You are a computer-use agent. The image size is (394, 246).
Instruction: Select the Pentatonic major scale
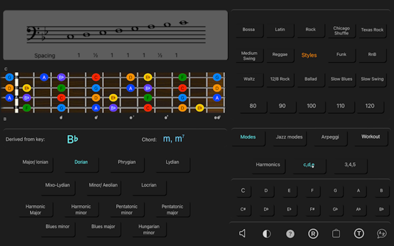[x=172, y=210]
